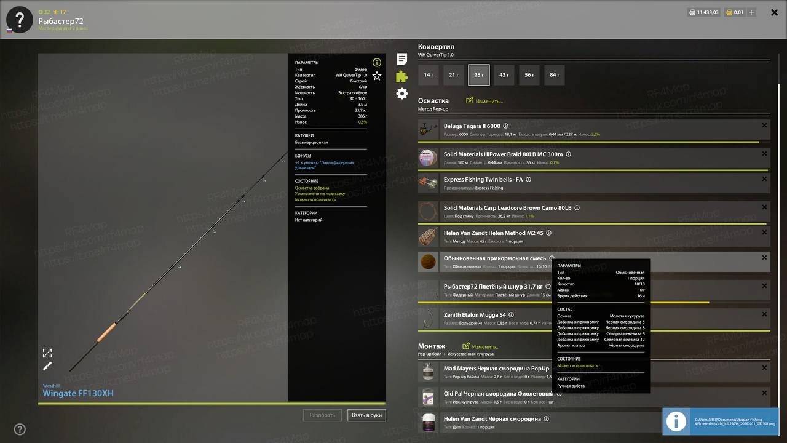Select the 56 г quivertip
This screenshot has height=443, width=787.
[529, 75]
